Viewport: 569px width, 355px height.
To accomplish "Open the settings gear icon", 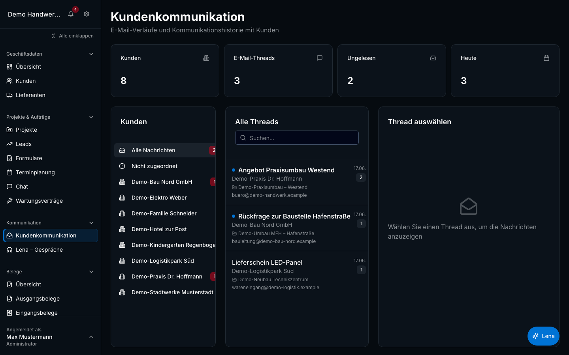I will coord(87,14).
